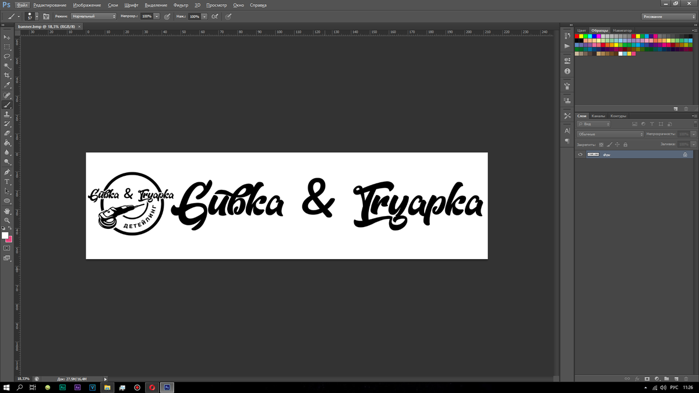Select the Eraser tool

pos(8,133)
